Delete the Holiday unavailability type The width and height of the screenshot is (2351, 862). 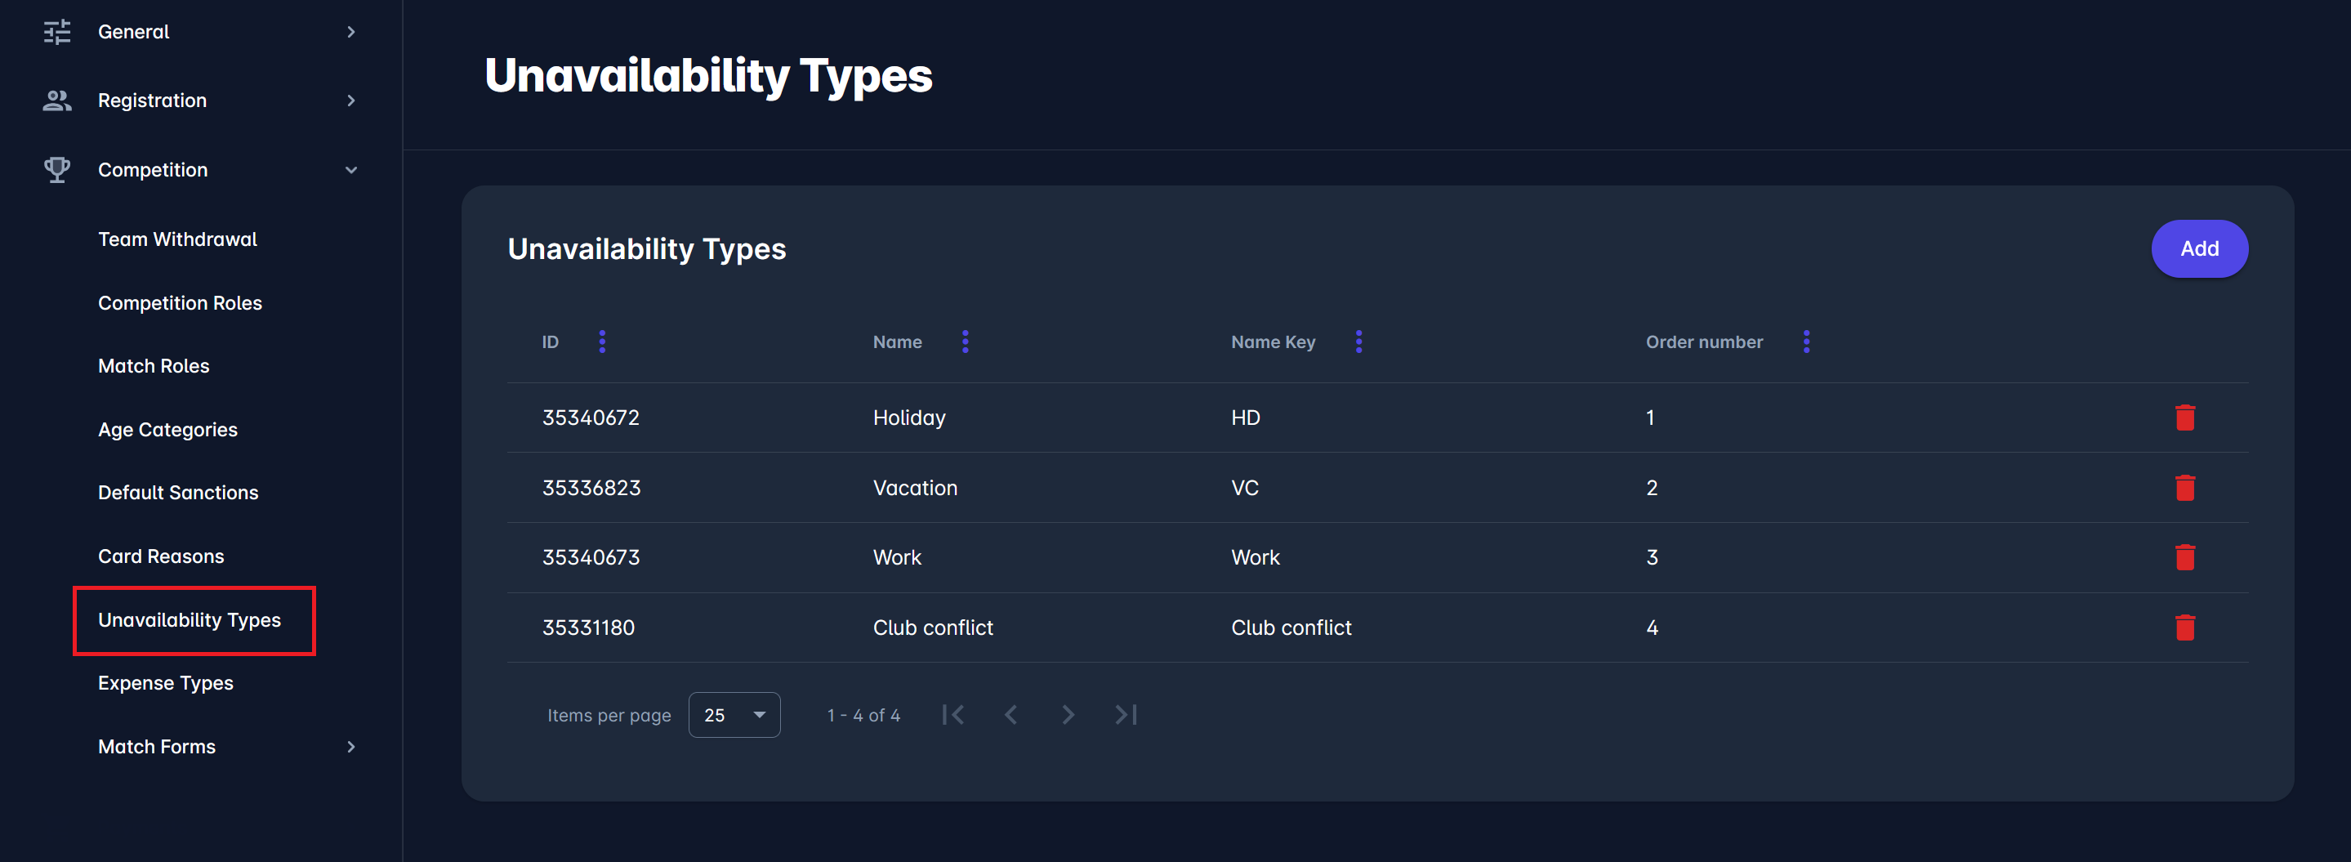click(2184, 418)
